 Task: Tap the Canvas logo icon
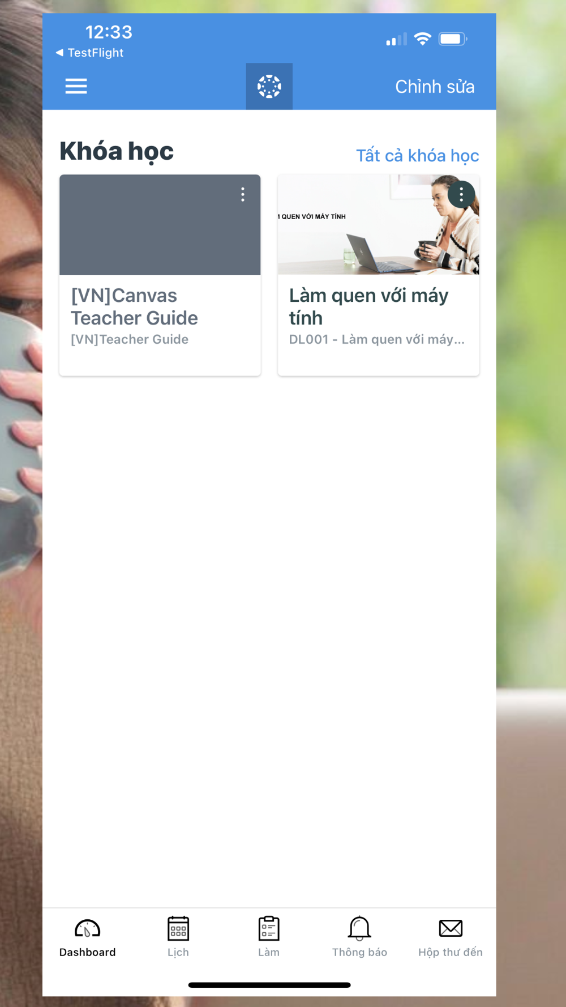269,86
